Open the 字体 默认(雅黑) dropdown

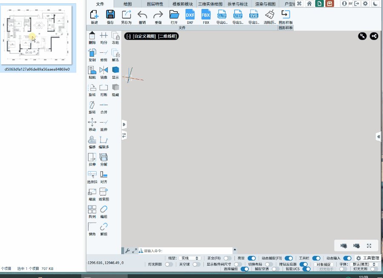[364, 264]
